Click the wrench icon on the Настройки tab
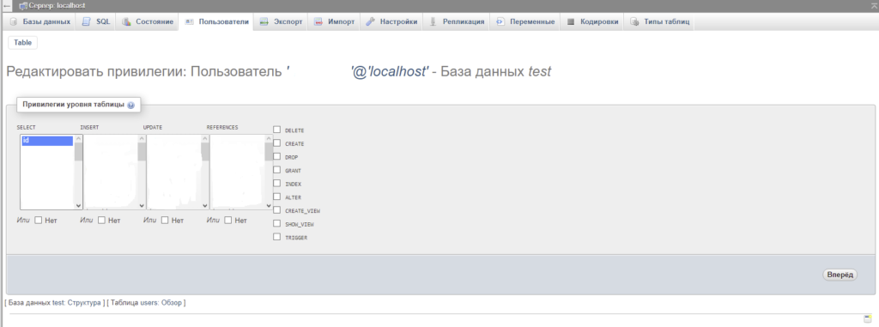The image size is (879, 327). coord(370,21)
